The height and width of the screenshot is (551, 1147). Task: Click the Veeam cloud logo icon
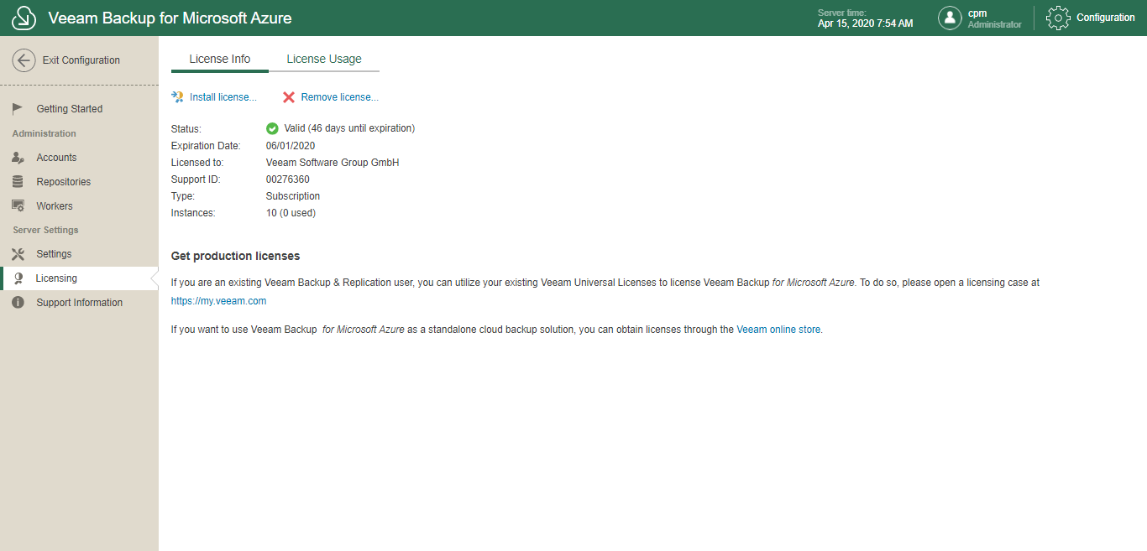click(24, 18)
